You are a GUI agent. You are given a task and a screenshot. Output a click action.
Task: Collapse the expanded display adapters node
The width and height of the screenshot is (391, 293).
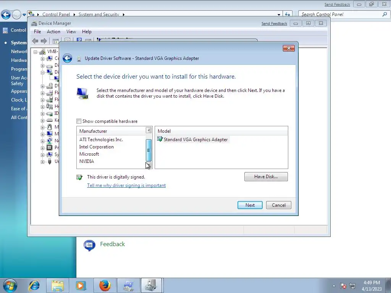click(43, 72)
